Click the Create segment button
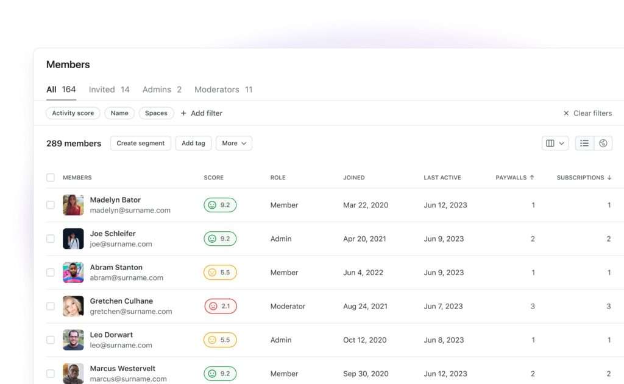 140,143
